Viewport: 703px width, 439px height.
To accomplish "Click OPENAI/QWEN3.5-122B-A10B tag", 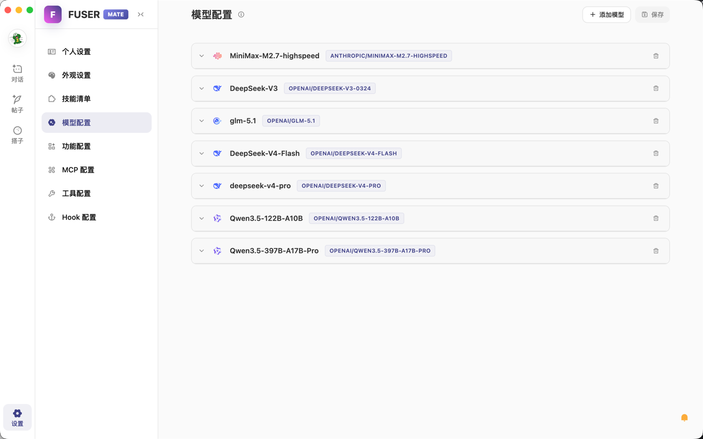I will pyautogui.click(x=356, y=218).
